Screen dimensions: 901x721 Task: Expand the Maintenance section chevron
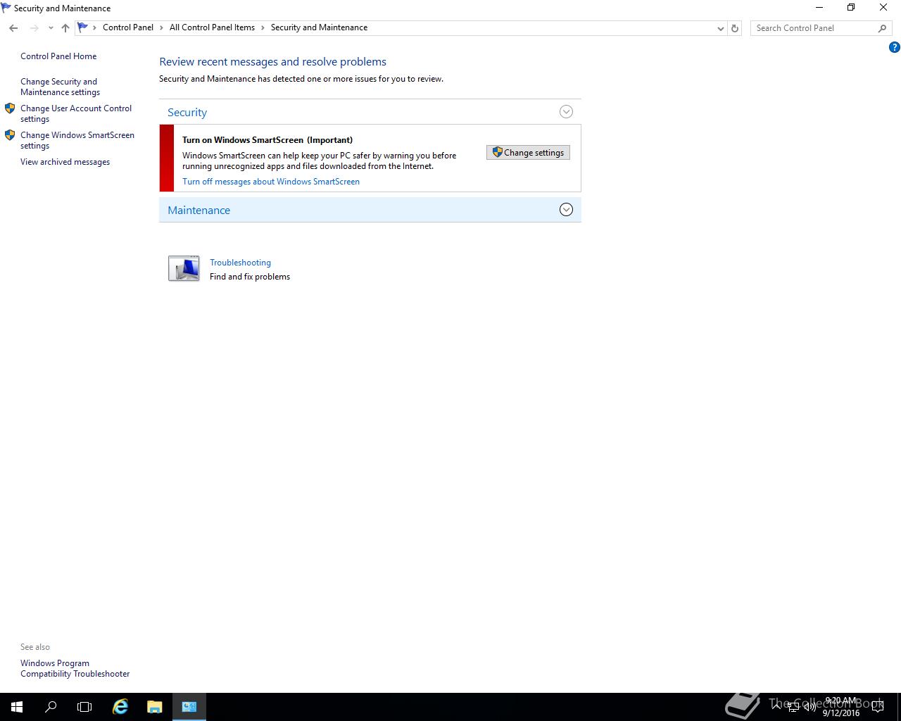tap(566, 210)
